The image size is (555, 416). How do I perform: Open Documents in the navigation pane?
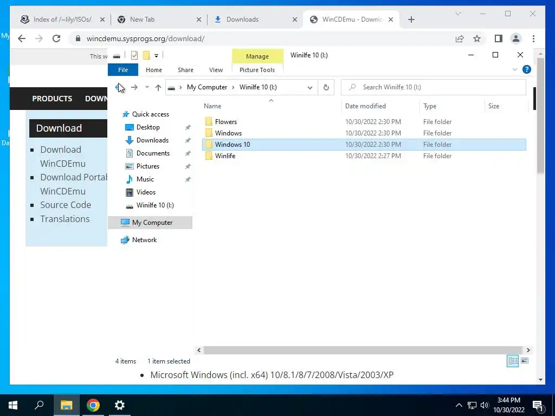click(x=153, y=153)
